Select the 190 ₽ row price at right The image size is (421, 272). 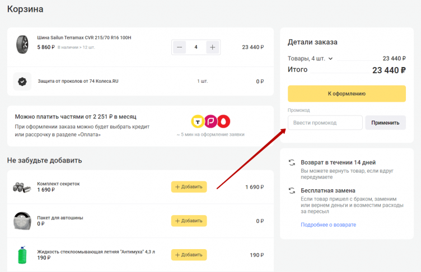coord(256,255)
